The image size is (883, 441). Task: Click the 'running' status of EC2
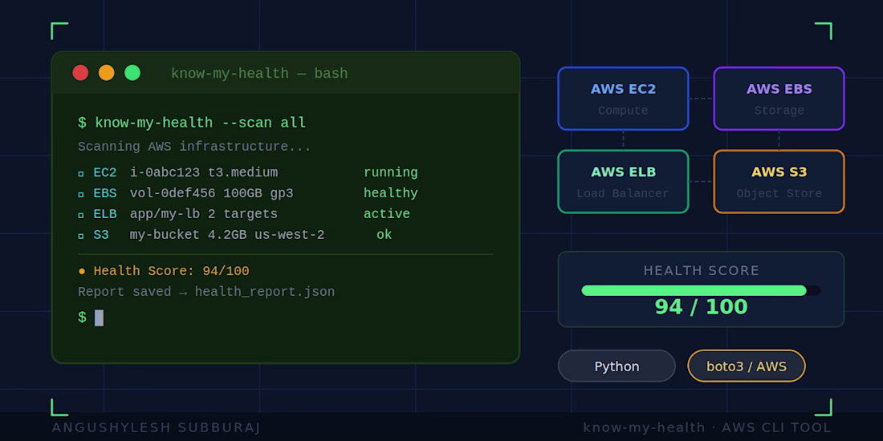[x=390, y=172]
